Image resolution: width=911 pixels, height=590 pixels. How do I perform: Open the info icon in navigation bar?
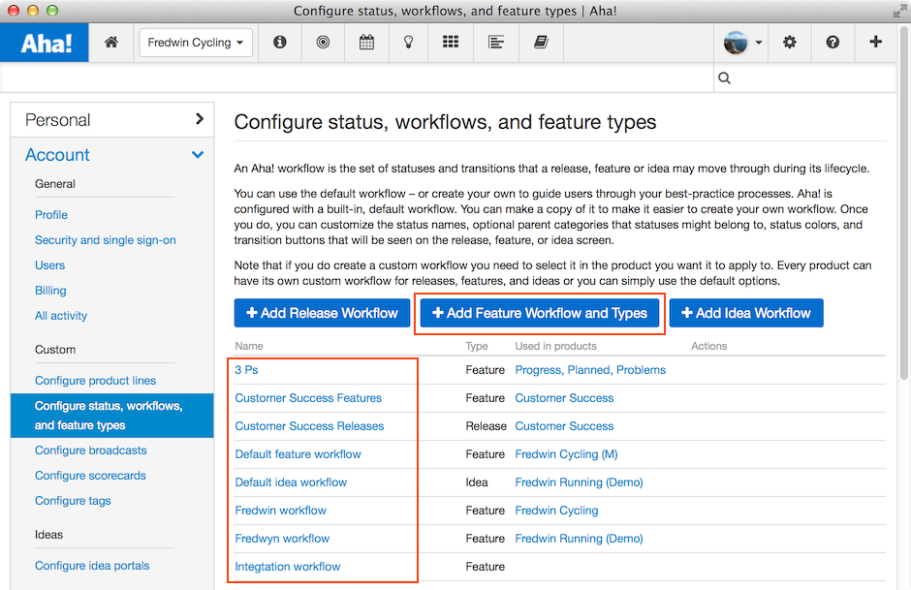280,43
